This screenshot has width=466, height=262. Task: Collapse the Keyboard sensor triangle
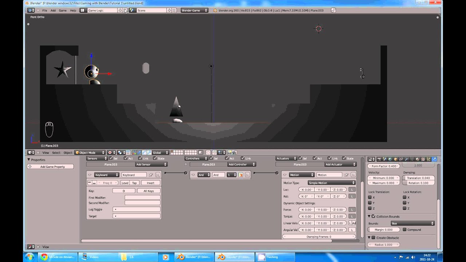[x=90, y=175]
